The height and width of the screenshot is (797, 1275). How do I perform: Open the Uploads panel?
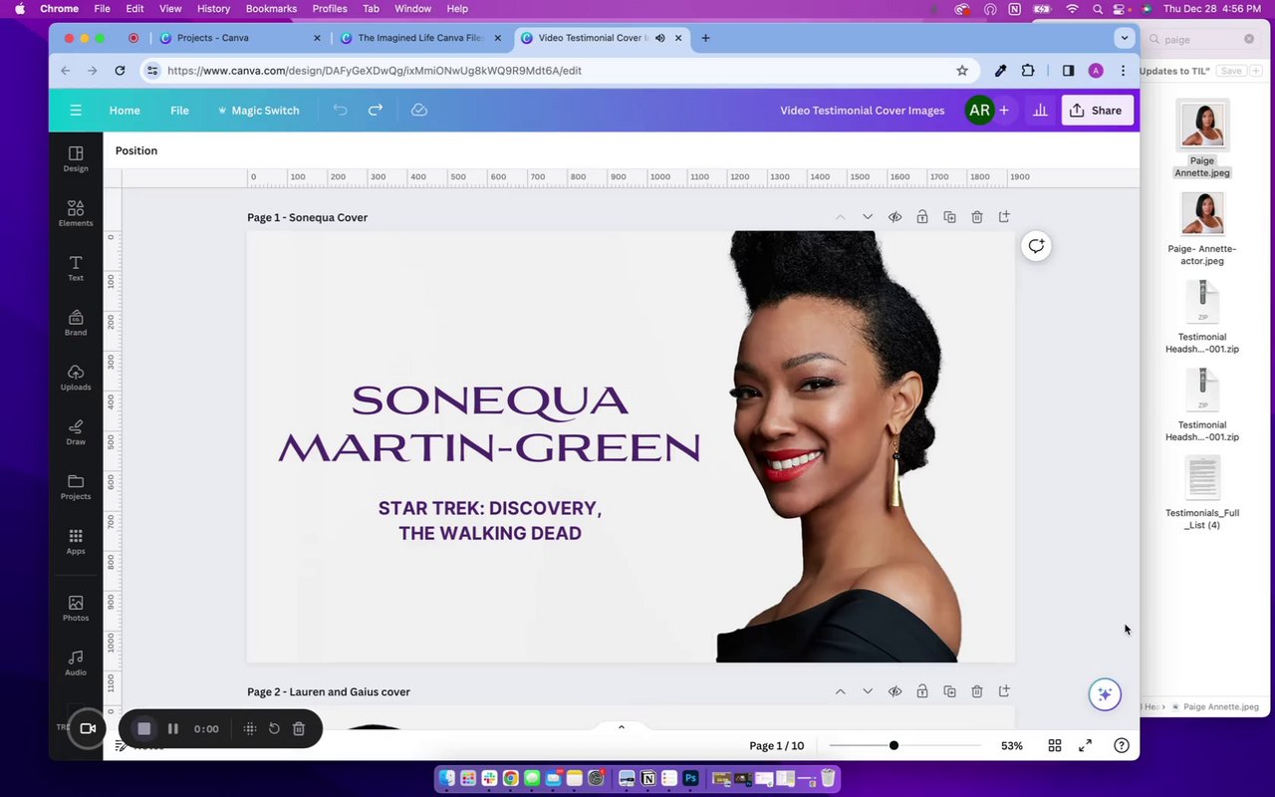click(x=76, y=379)
